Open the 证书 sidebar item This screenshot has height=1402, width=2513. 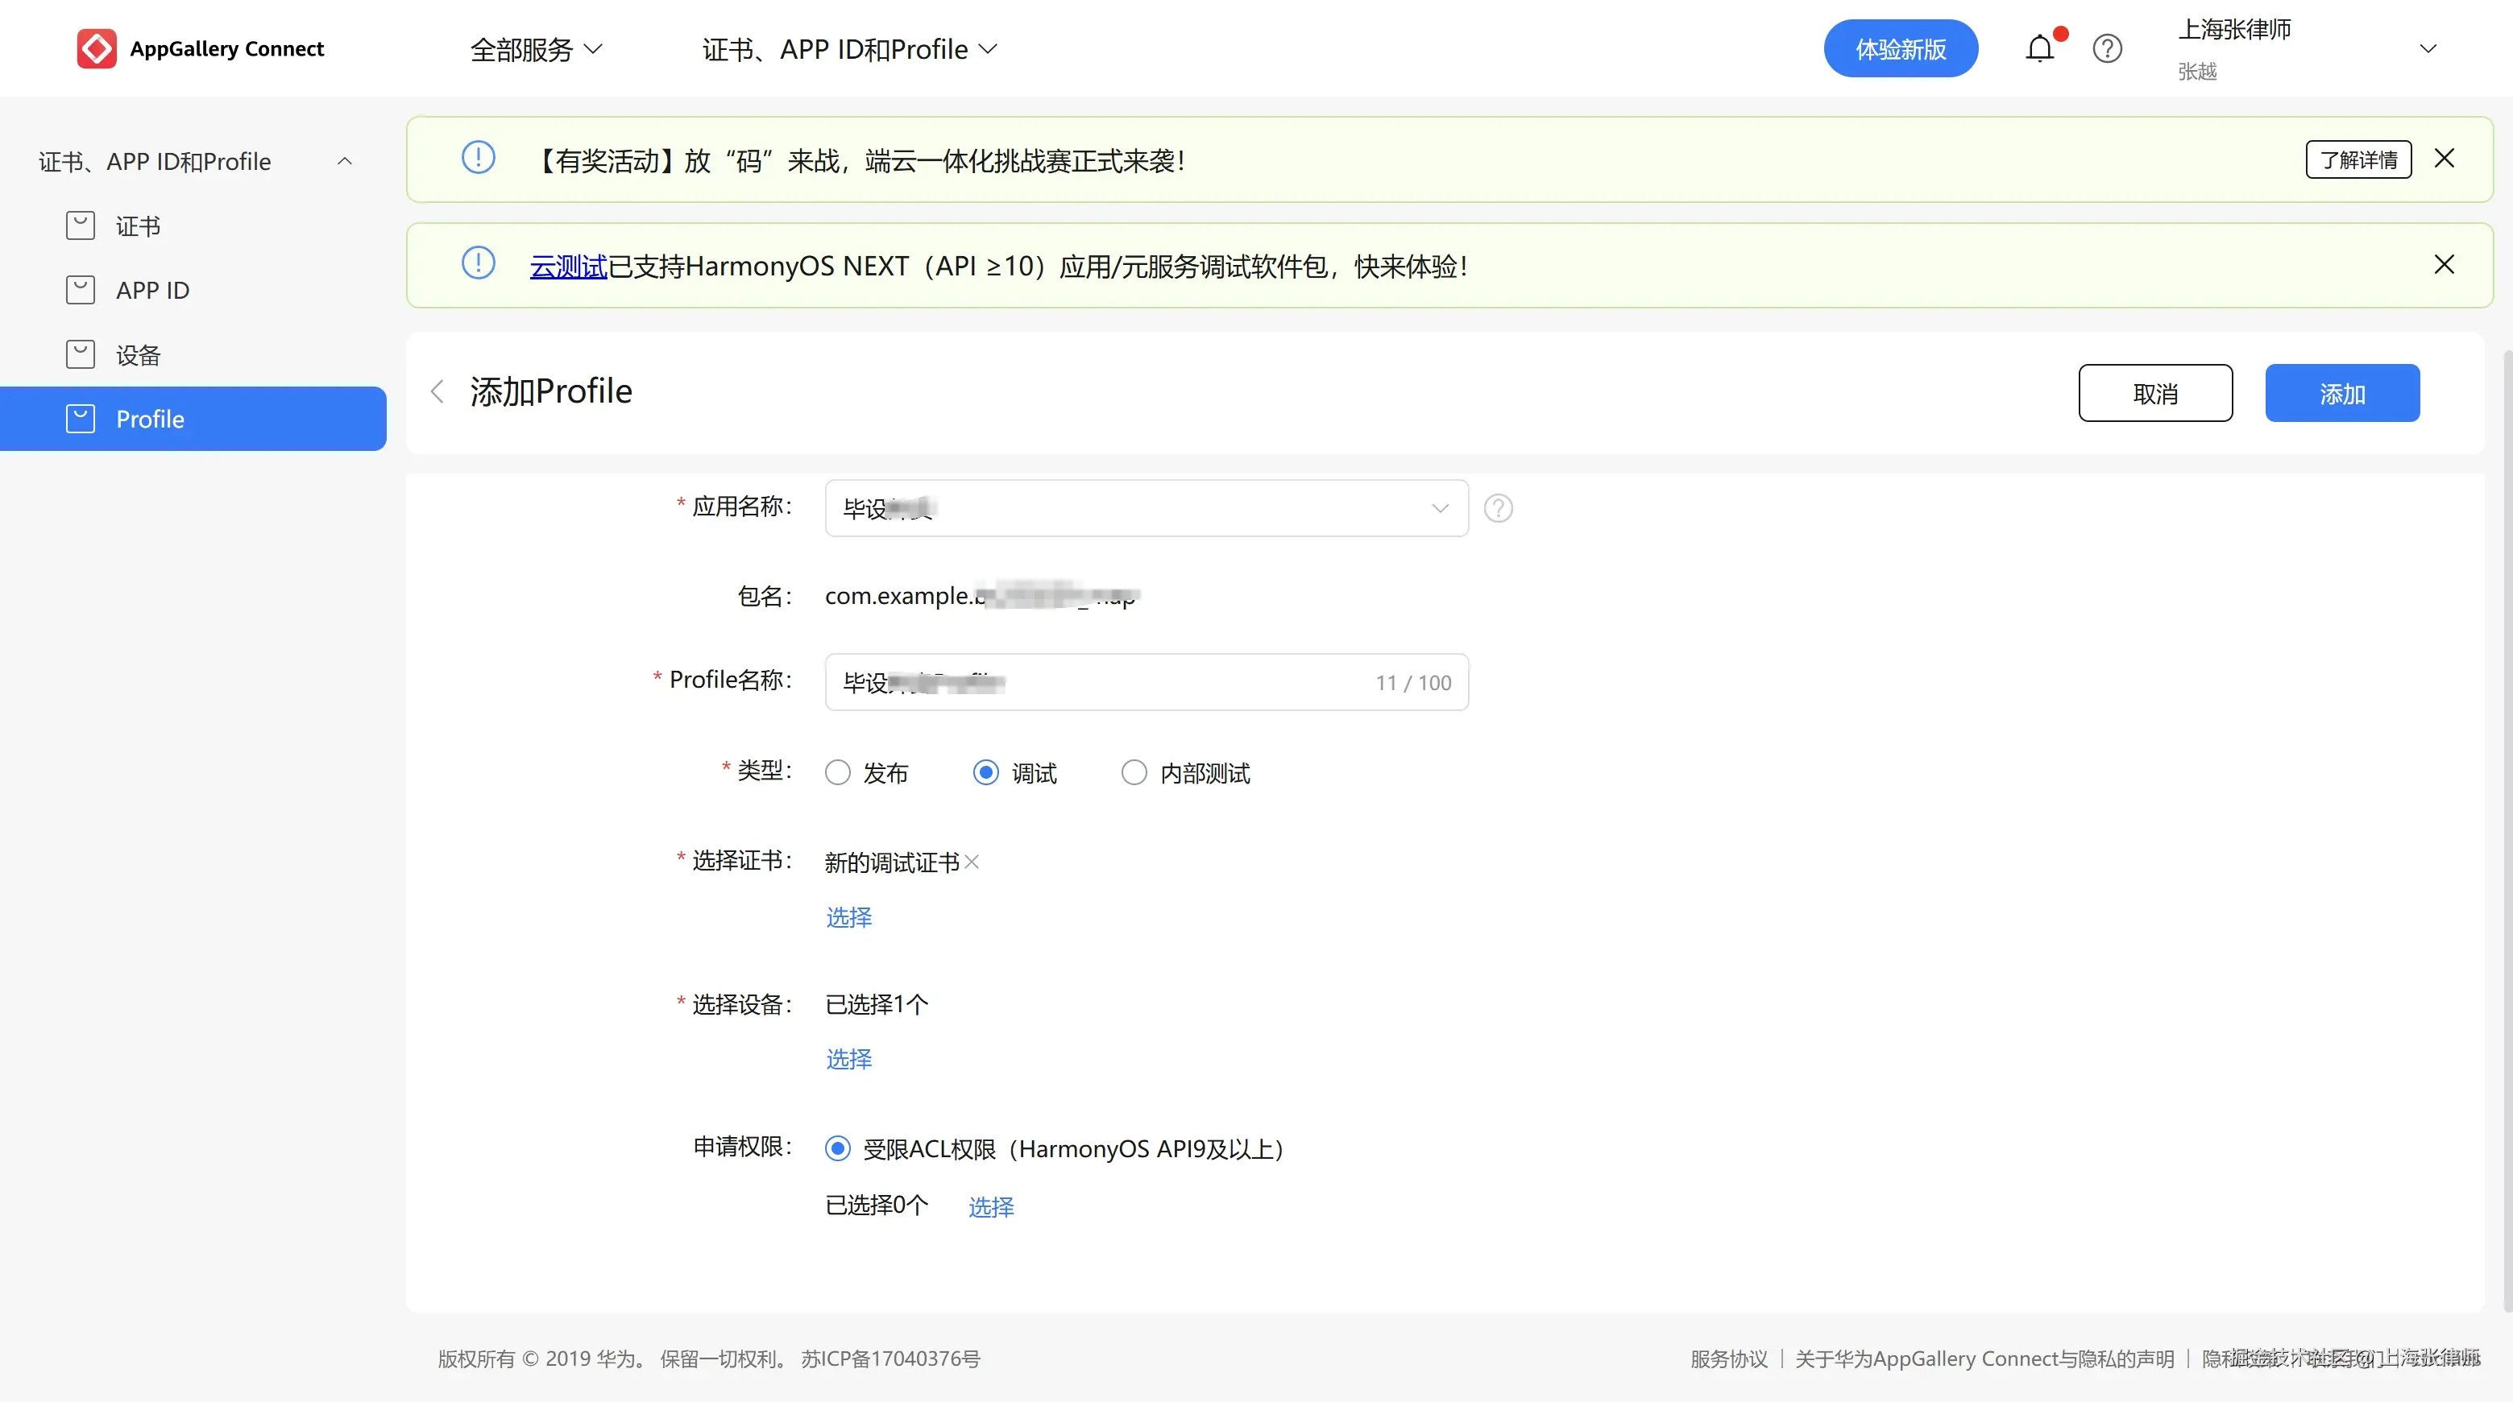(138, 226)
